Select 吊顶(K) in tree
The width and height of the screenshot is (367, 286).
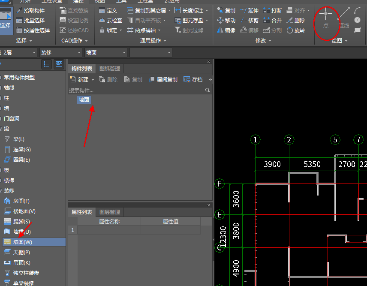click(x=17, y=262)
